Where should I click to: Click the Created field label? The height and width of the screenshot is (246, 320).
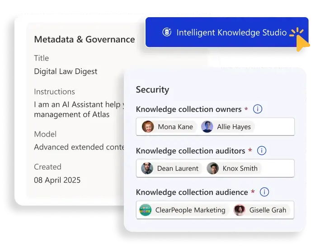click(x=47, y=167)
